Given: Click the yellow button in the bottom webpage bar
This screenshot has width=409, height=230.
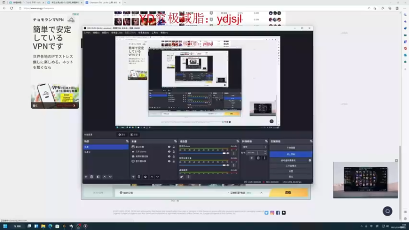Looking at the screenshot, I should [x=288, y=193].
